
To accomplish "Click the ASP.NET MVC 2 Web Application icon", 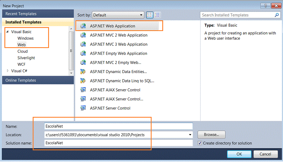I will 83,35.
